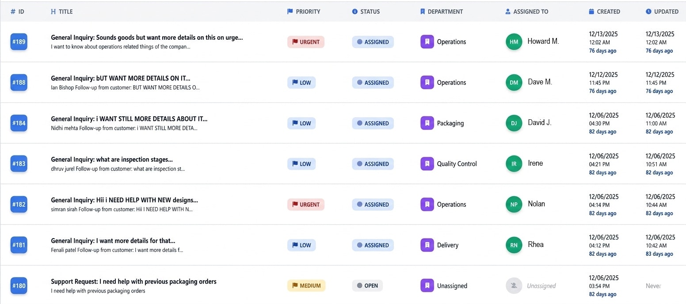
Task: Click the flag icon in the Priority column header
Action: point(290,11)
